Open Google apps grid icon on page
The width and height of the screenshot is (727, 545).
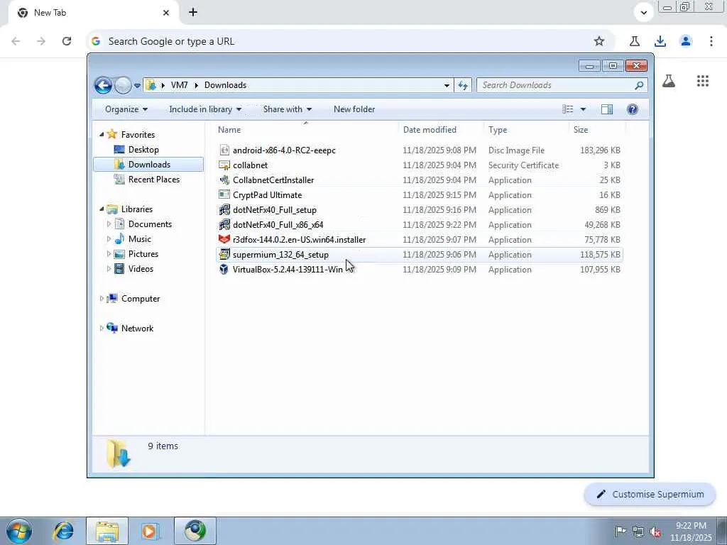703,81
